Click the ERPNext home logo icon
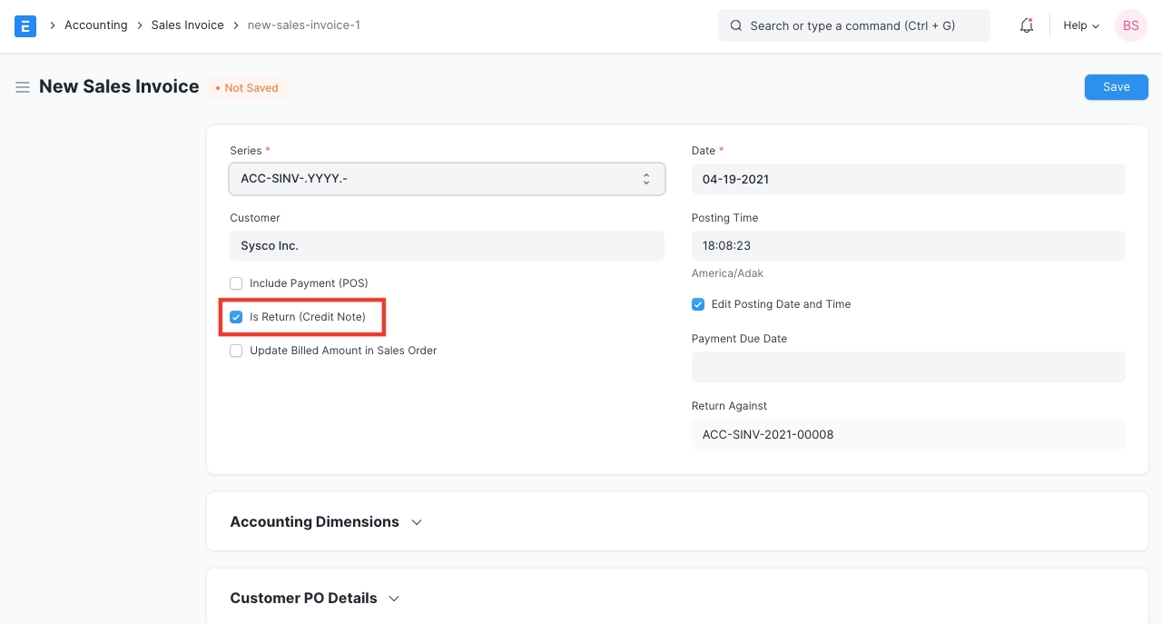This screenshot has width=1162, height=624. [x=25, y=25]
